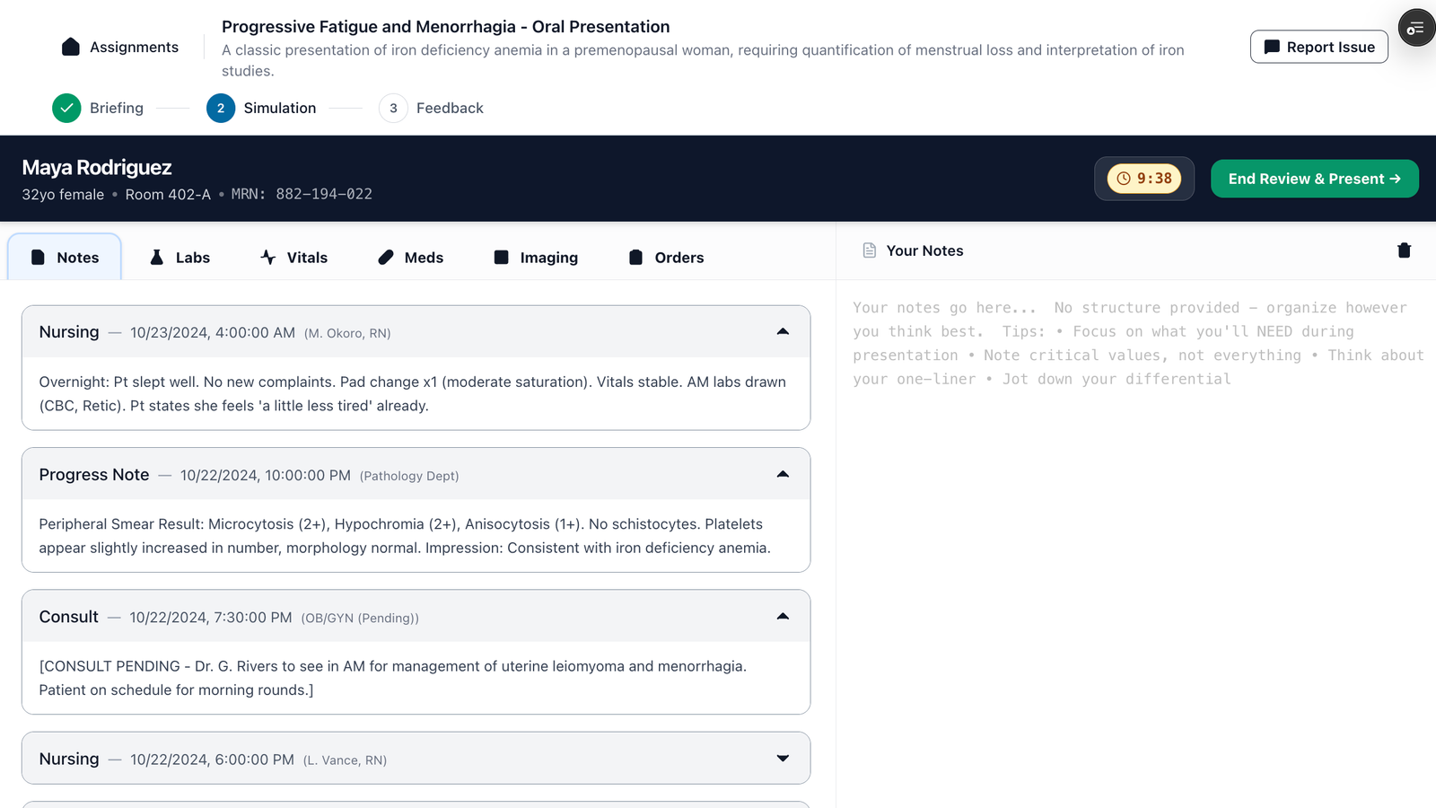Image resolution: width=1436 pixels, height=808 pixels.
Task: Expand the 6:00 PM Nursing note
Action: [x=783, y=759]
